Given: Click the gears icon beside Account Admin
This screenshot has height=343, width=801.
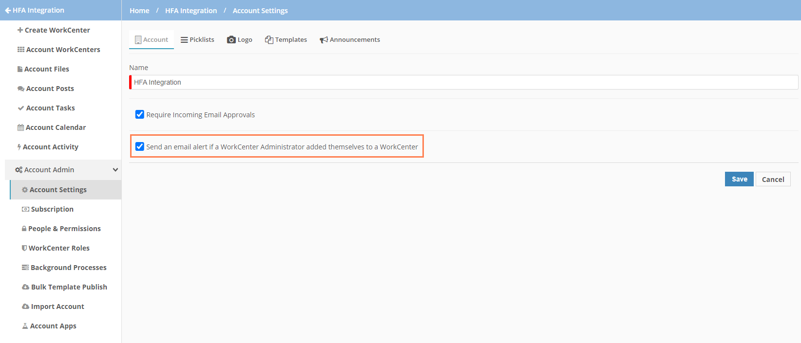Looking at the screenshot, I should click(19, 170).
